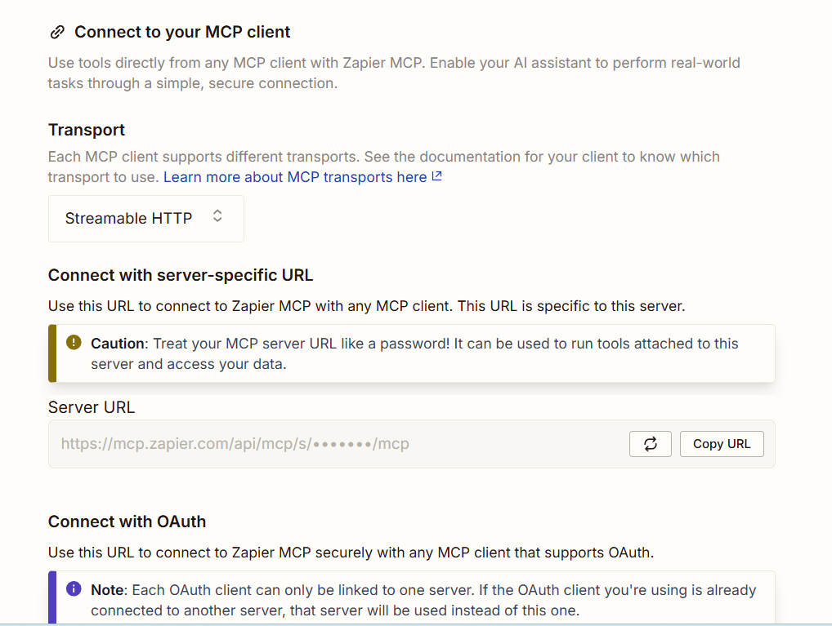Screen dimensions: 832x626
Task: Open the Streamable HTTP transport dropdown
Action: click(x=145, y=219)
